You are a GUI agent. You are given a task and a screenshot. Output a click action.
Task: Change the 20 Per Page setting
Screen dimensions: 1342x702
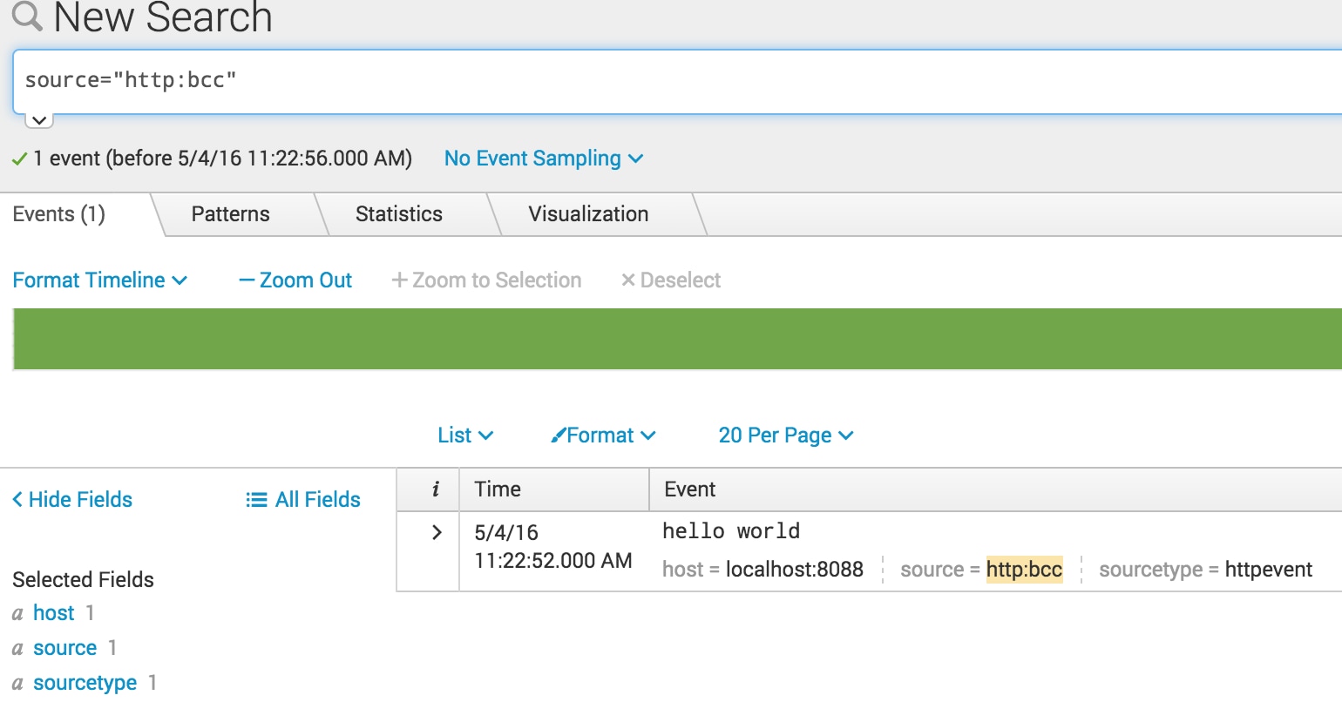[x=785, y=435]
